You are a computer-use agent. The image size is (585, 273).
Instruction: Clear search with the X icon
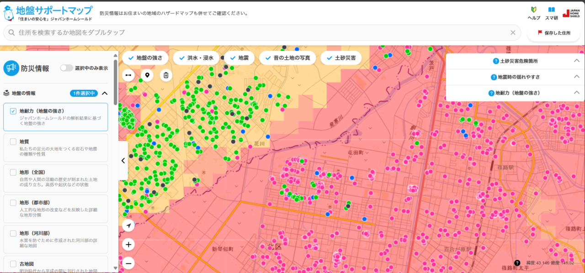513,32
